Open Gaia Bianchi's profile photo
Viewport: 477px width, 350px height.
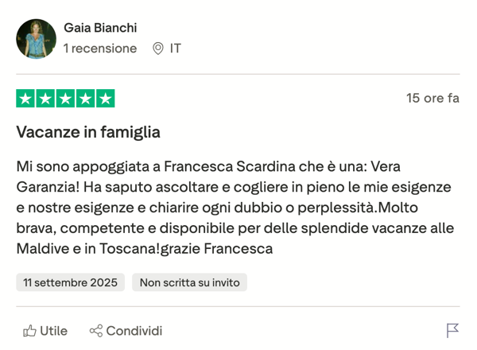(x=36, y=38)
